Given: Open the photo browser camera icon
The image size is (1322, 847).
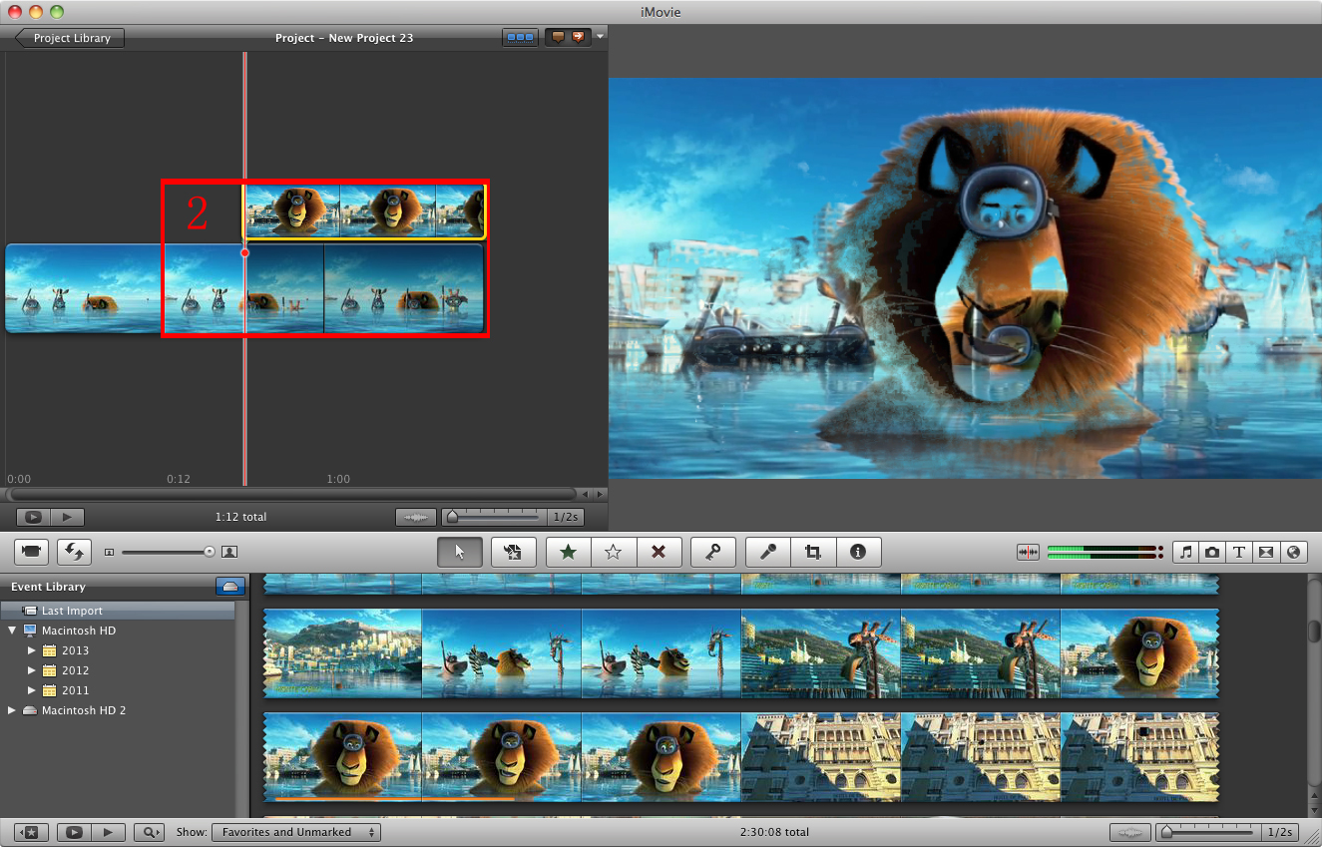Looking at the screenshot, I should click(x=1212, y=552).
